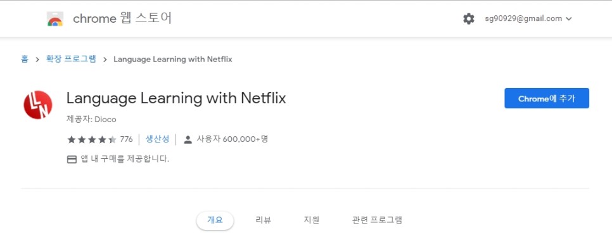Click the 생산성 category link
Screen dimensions: 612x252
tap(157, 139)
